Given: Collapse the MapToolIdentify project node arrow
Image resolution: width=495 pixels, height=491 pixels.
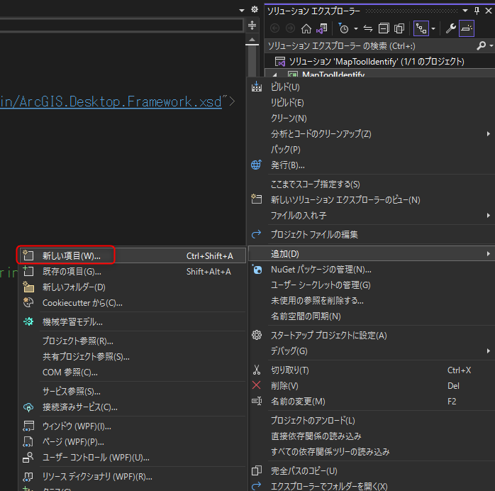Looking at the screenshot, I should click(274, 75).
